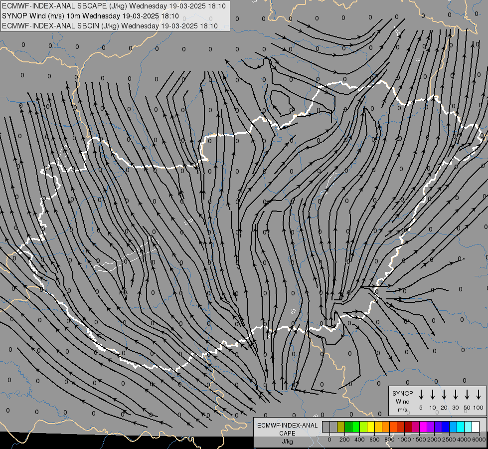Select the SBCAPE title line in the header box
Viewport: 488px width, 449px height.
point(114,6)
